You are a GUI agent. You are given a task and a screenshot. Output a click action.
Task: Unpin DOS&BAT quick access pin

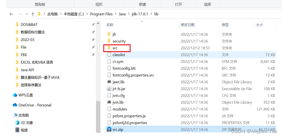point(93,25)
